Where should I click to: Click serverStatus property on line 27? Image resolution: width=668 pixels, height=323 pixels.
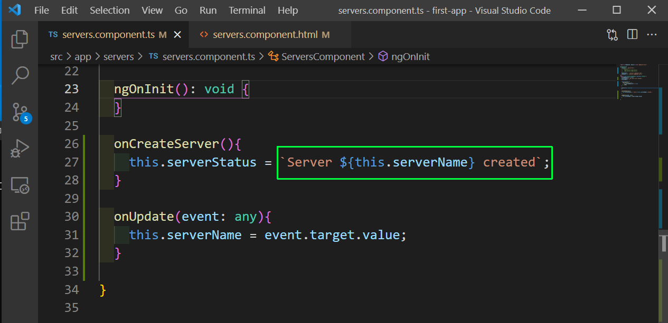pyautogui.click(x=212, y=162)
